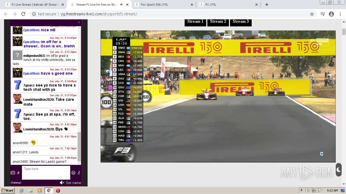
Task: Open the media control icon in Chrome toolbar
Action: tap(322, 14)
